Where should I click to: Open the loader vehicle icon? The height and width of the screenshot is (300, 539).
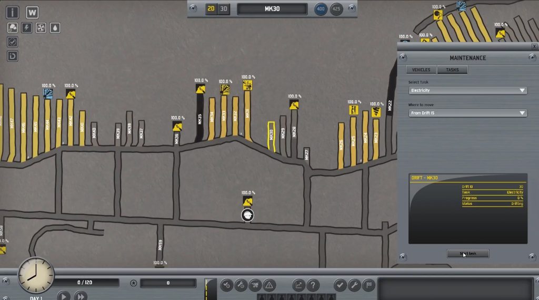pos(255,285)
